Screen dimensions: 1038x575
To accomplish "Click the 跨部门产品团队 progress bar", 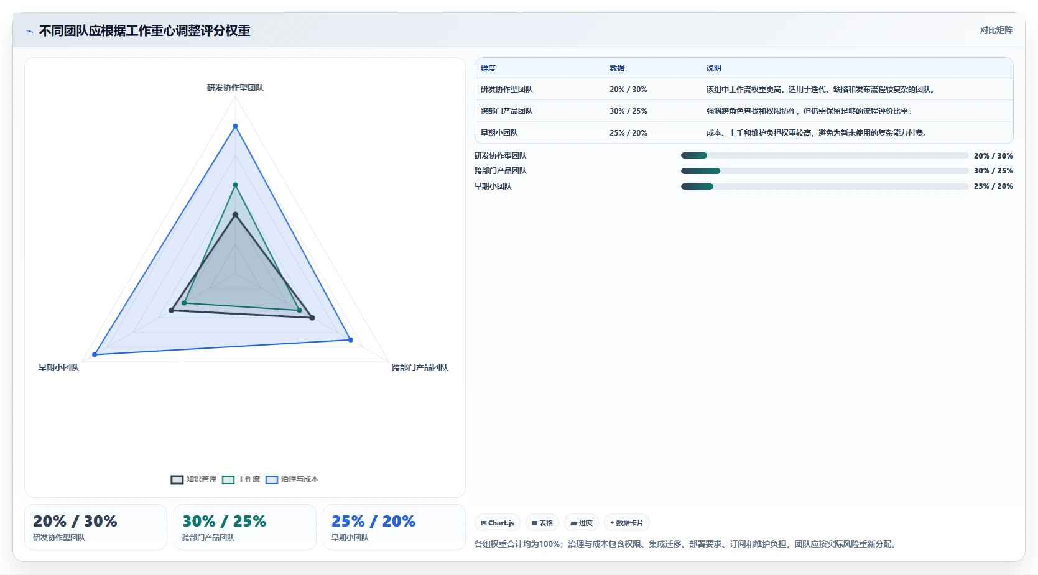I will [825, 171].
